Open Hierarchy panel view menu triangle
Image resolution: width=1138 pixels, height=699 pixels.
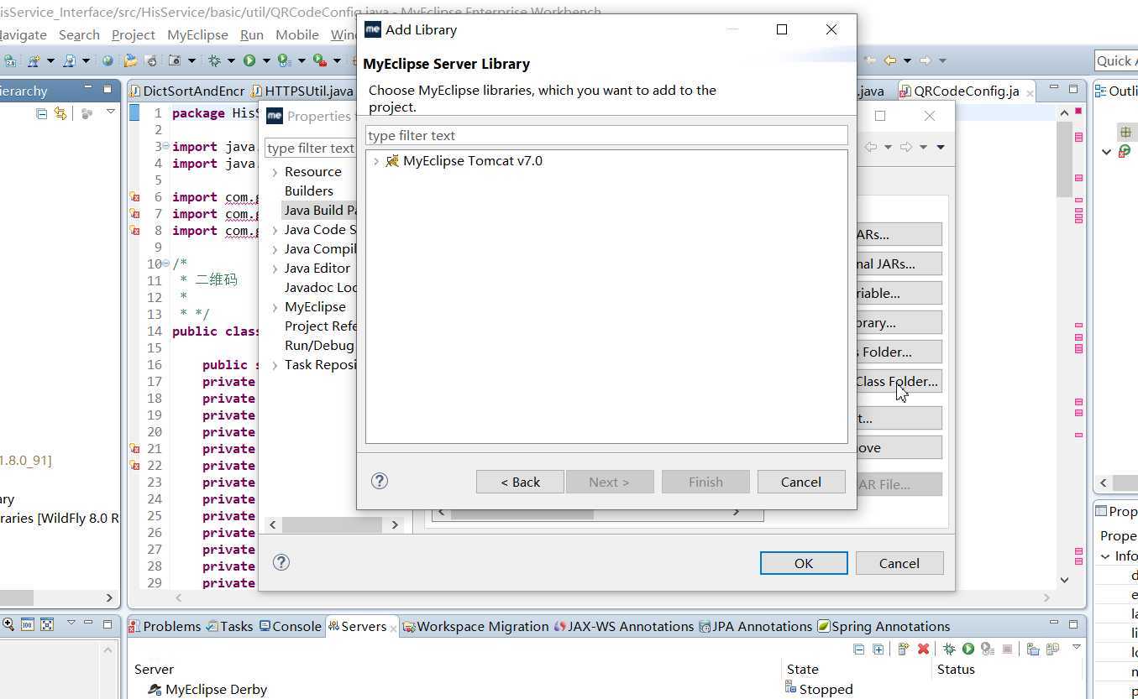coord(110,112)
